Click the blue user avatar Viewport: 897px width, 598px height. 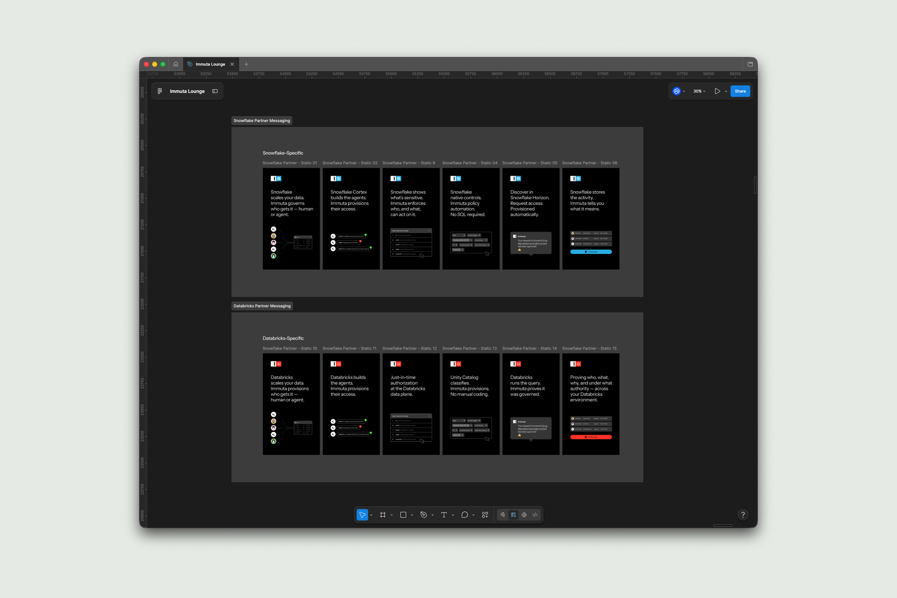(x=677, y=91)
